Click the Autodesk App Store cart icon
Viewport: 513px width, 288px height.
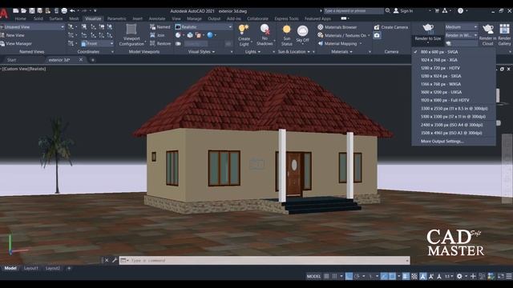click(x=437, y=10)
